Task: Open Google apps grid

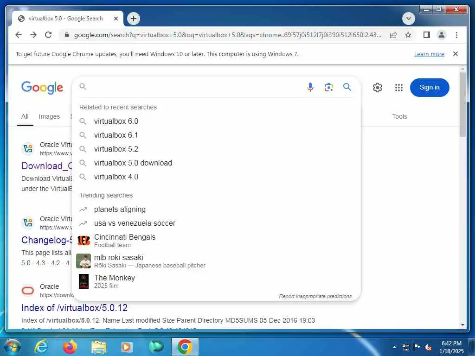Action: point(399,88)
